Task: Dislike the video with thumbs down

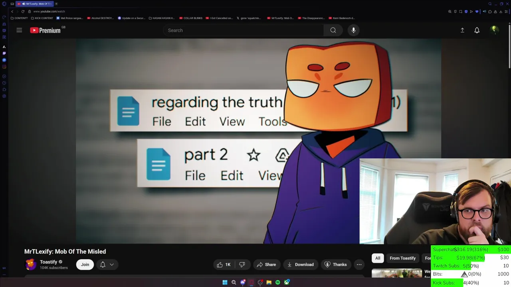Action: (242, 265)
